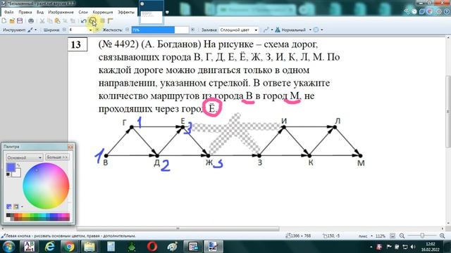Screen dimensions: 451x253
Task: Open the Инструмент tool chooser dropdown
Action: click(x=32, y=30)
